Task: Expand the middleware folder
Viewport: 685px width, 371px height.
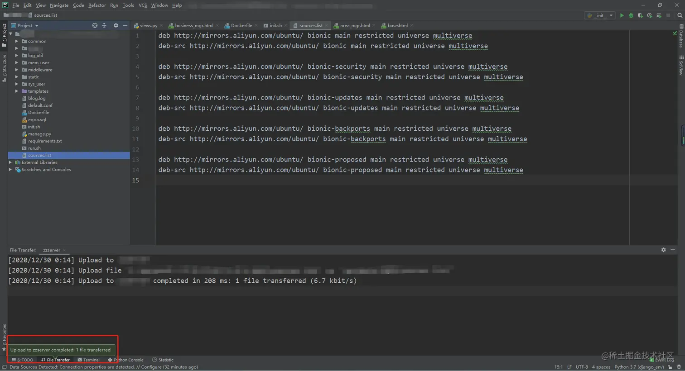Action: click(17, 70)
